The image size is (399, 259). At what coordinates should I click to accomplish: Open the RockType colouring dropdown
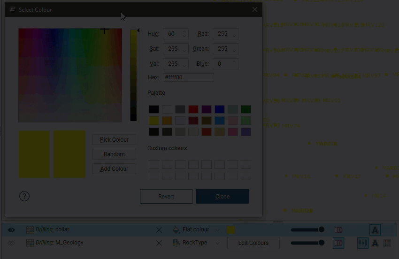[x=217, y=243]
